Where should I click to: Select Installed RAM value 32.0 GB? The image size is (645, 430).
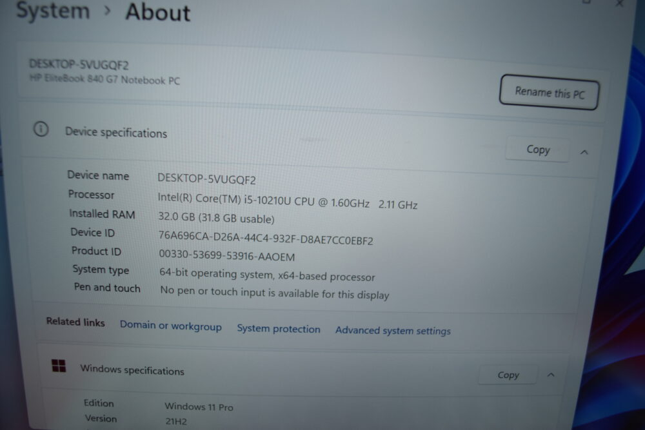click(216, 218)
